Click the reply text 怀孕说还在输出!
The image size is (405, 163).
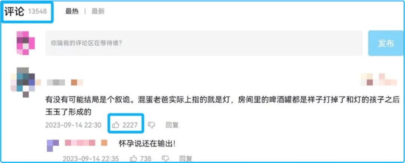click(147, 143)
